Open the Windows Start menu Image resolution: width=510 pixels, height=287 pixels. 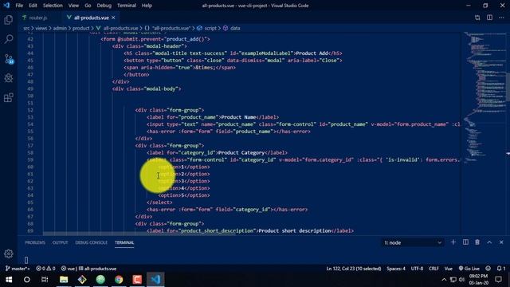coord(9,280)
